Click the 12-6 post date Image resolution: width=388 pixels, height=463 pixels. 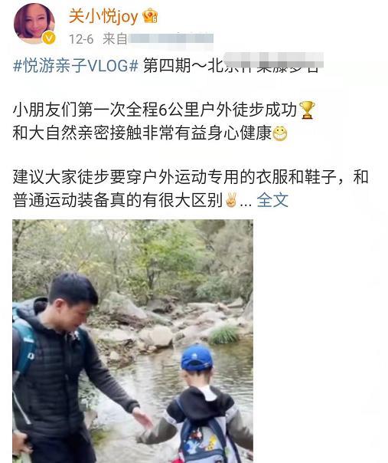tap(81, 39)
